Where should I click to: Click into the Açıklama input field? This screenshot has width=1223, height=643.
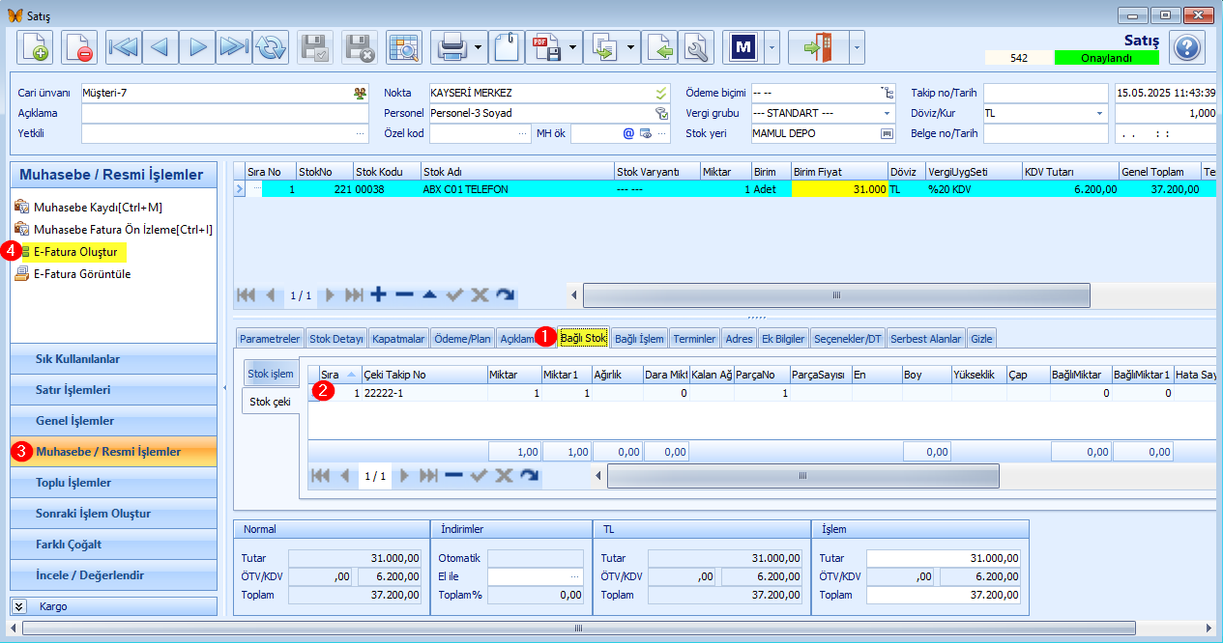click(225, 113)
